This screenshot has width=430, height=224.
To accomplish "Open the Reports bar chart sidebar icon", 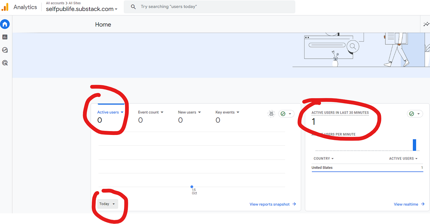I will click(5, 37).
